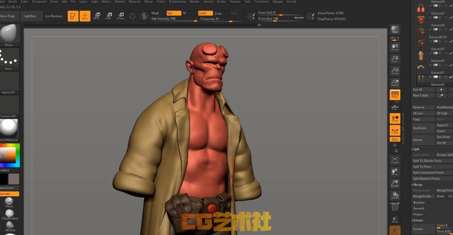Toggle PolyF wireframe display

point(395,207)
